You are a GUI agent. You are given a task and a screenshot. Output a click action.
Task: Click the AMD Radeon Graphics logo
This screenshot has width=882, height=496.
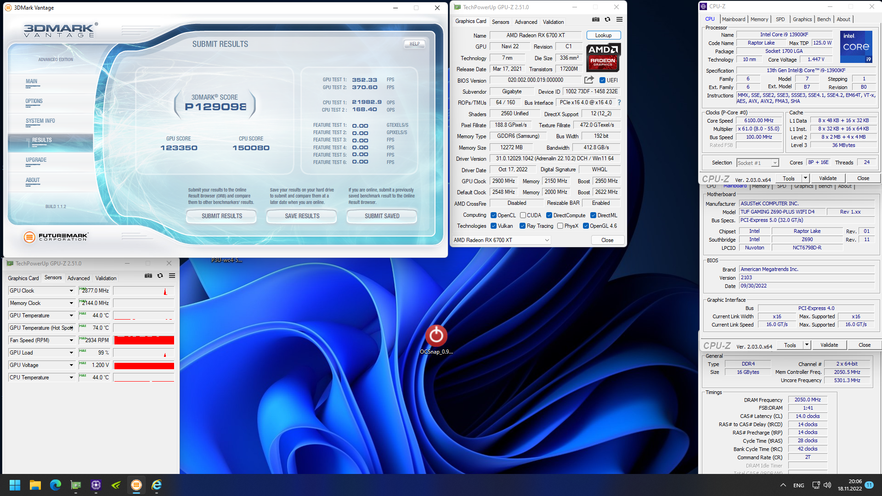click(x=603, y=57)
